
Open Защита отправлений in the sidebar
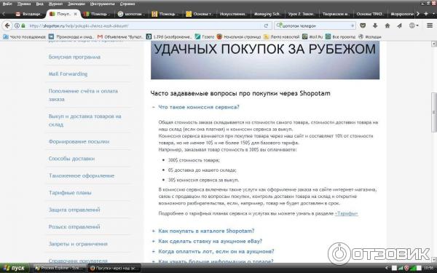click(74, 210)
